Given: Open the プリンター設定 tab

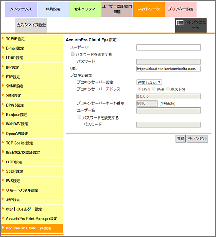Looking at the screenshot, I should [x=181, y=9].
